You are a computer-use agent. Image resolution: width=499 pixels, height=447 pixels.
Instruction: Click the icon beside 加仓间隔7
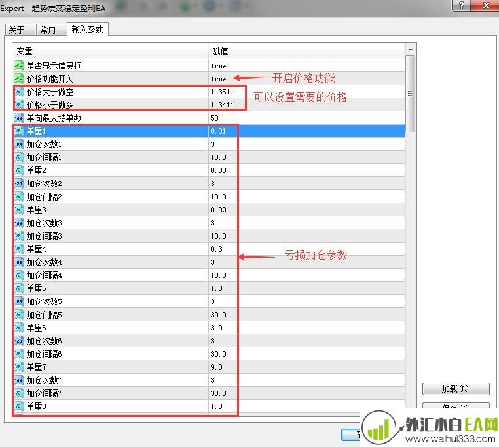click(19, 393)
